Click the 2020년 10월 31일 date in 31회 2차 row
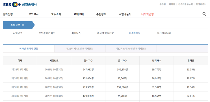This screenshot has width=210, height=102. point(54,96)
